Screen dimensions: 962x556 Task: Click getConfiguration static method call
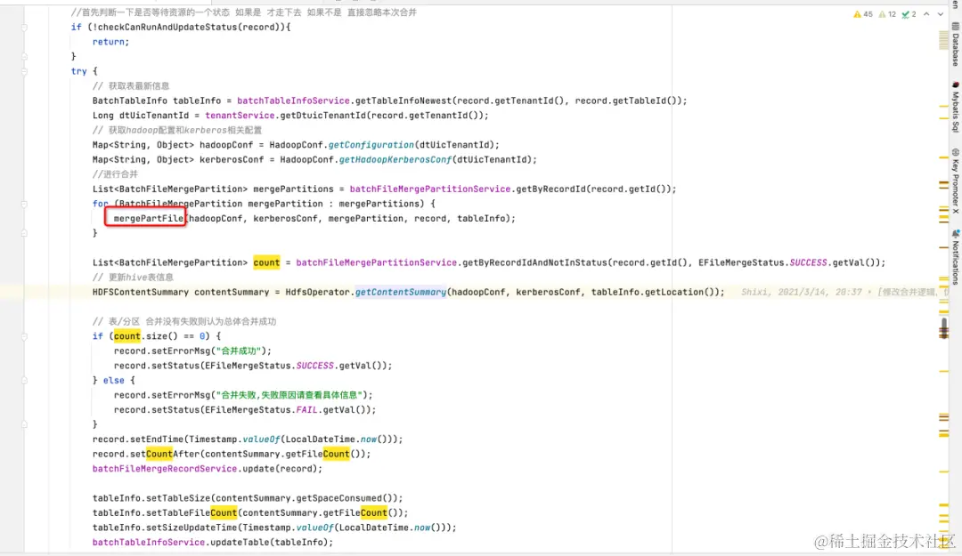(x=371, y=145)
